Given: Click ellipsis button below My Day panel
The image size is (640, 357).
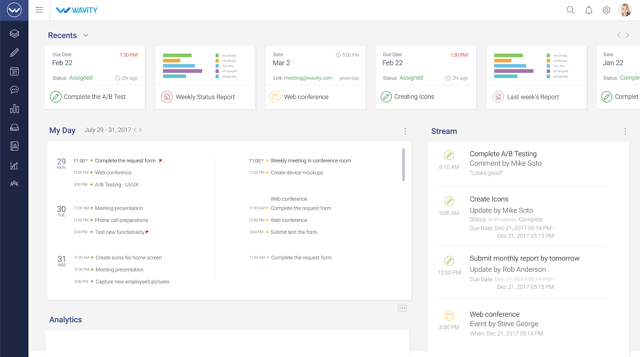Looking at the screenshot, I should tap(402, 308).
